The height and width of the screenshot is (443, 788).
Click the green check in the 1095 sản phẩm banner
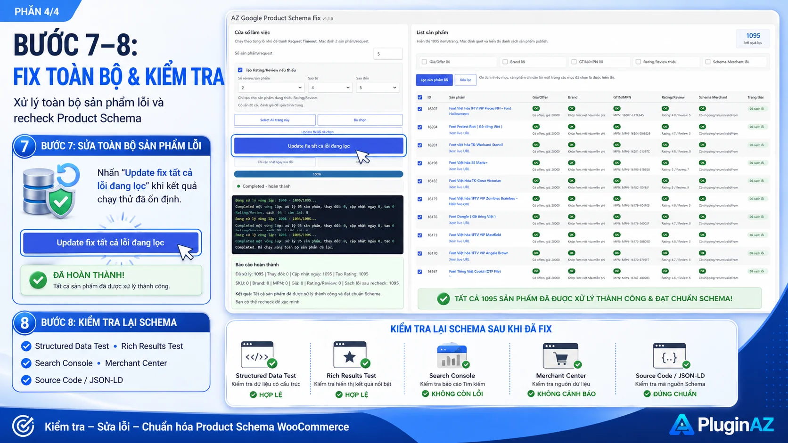click(x=443, y=299)
